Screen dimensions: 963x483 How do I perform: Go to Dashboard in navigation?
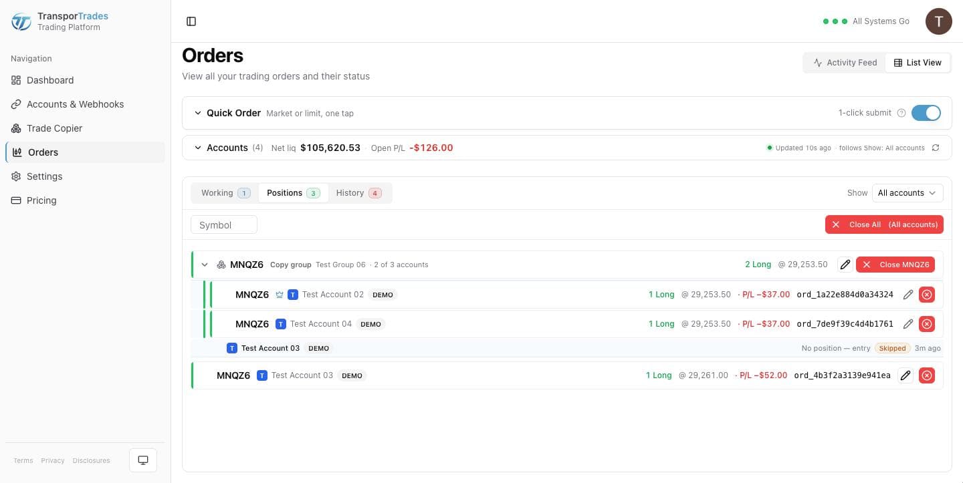85,80
